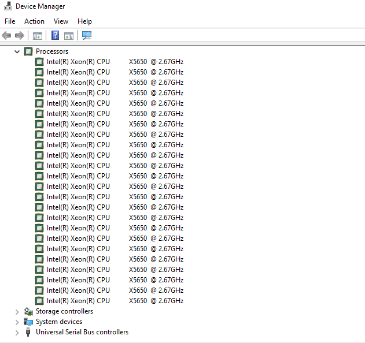365x343 pixels.
Task: Expand the System devices node
Action: pyautogui.click(x=17, y=322)
